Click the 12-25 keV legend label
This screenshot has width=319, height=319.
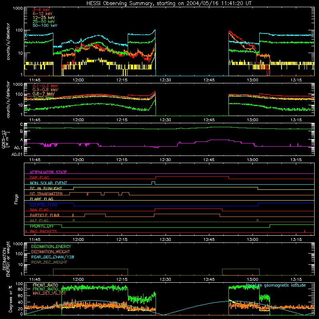(x=44, y=18)
